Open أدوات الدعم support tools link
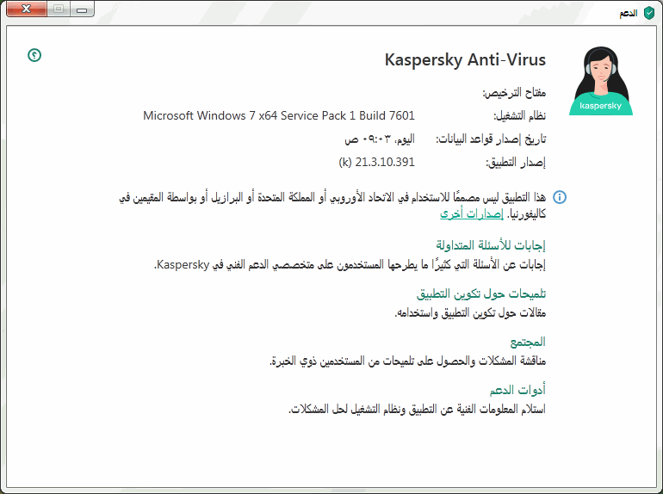The image size is (663, 494). 517,390
